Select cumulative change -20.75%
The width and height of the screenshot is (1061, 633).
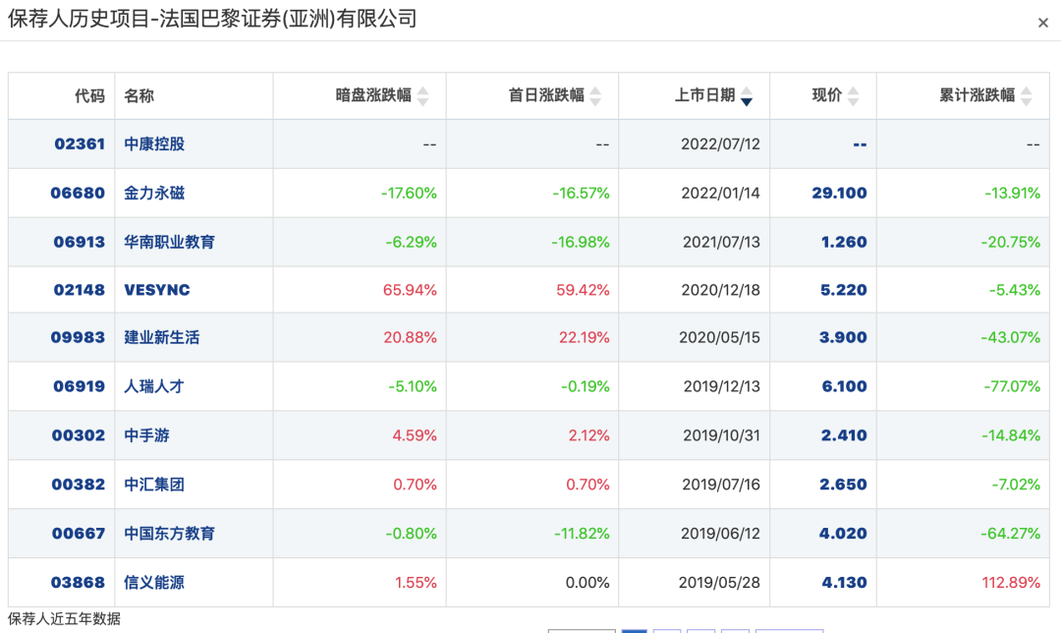pyautogui.click(x=1010, y=242)
